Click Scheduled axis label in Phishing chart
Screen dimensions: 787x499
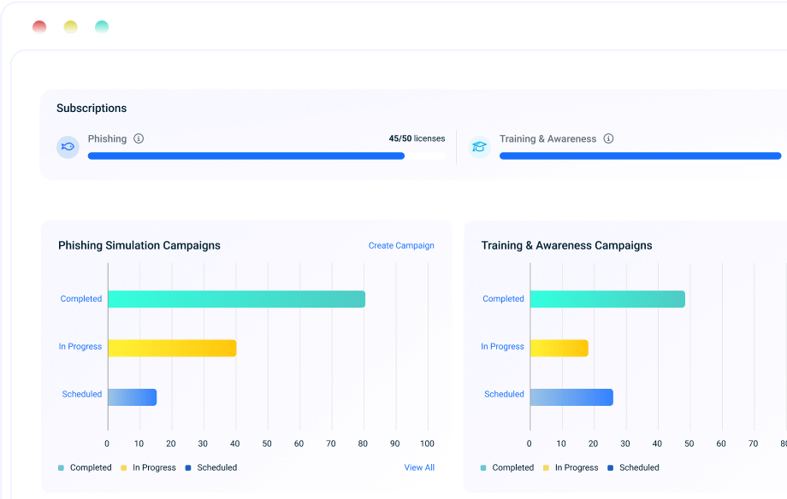pos(82,395)
